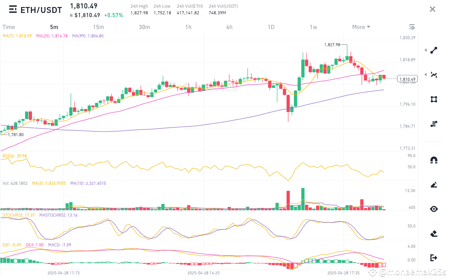Expand the More timeframes dropdown
449x280 pixels.
coord(361,27)
